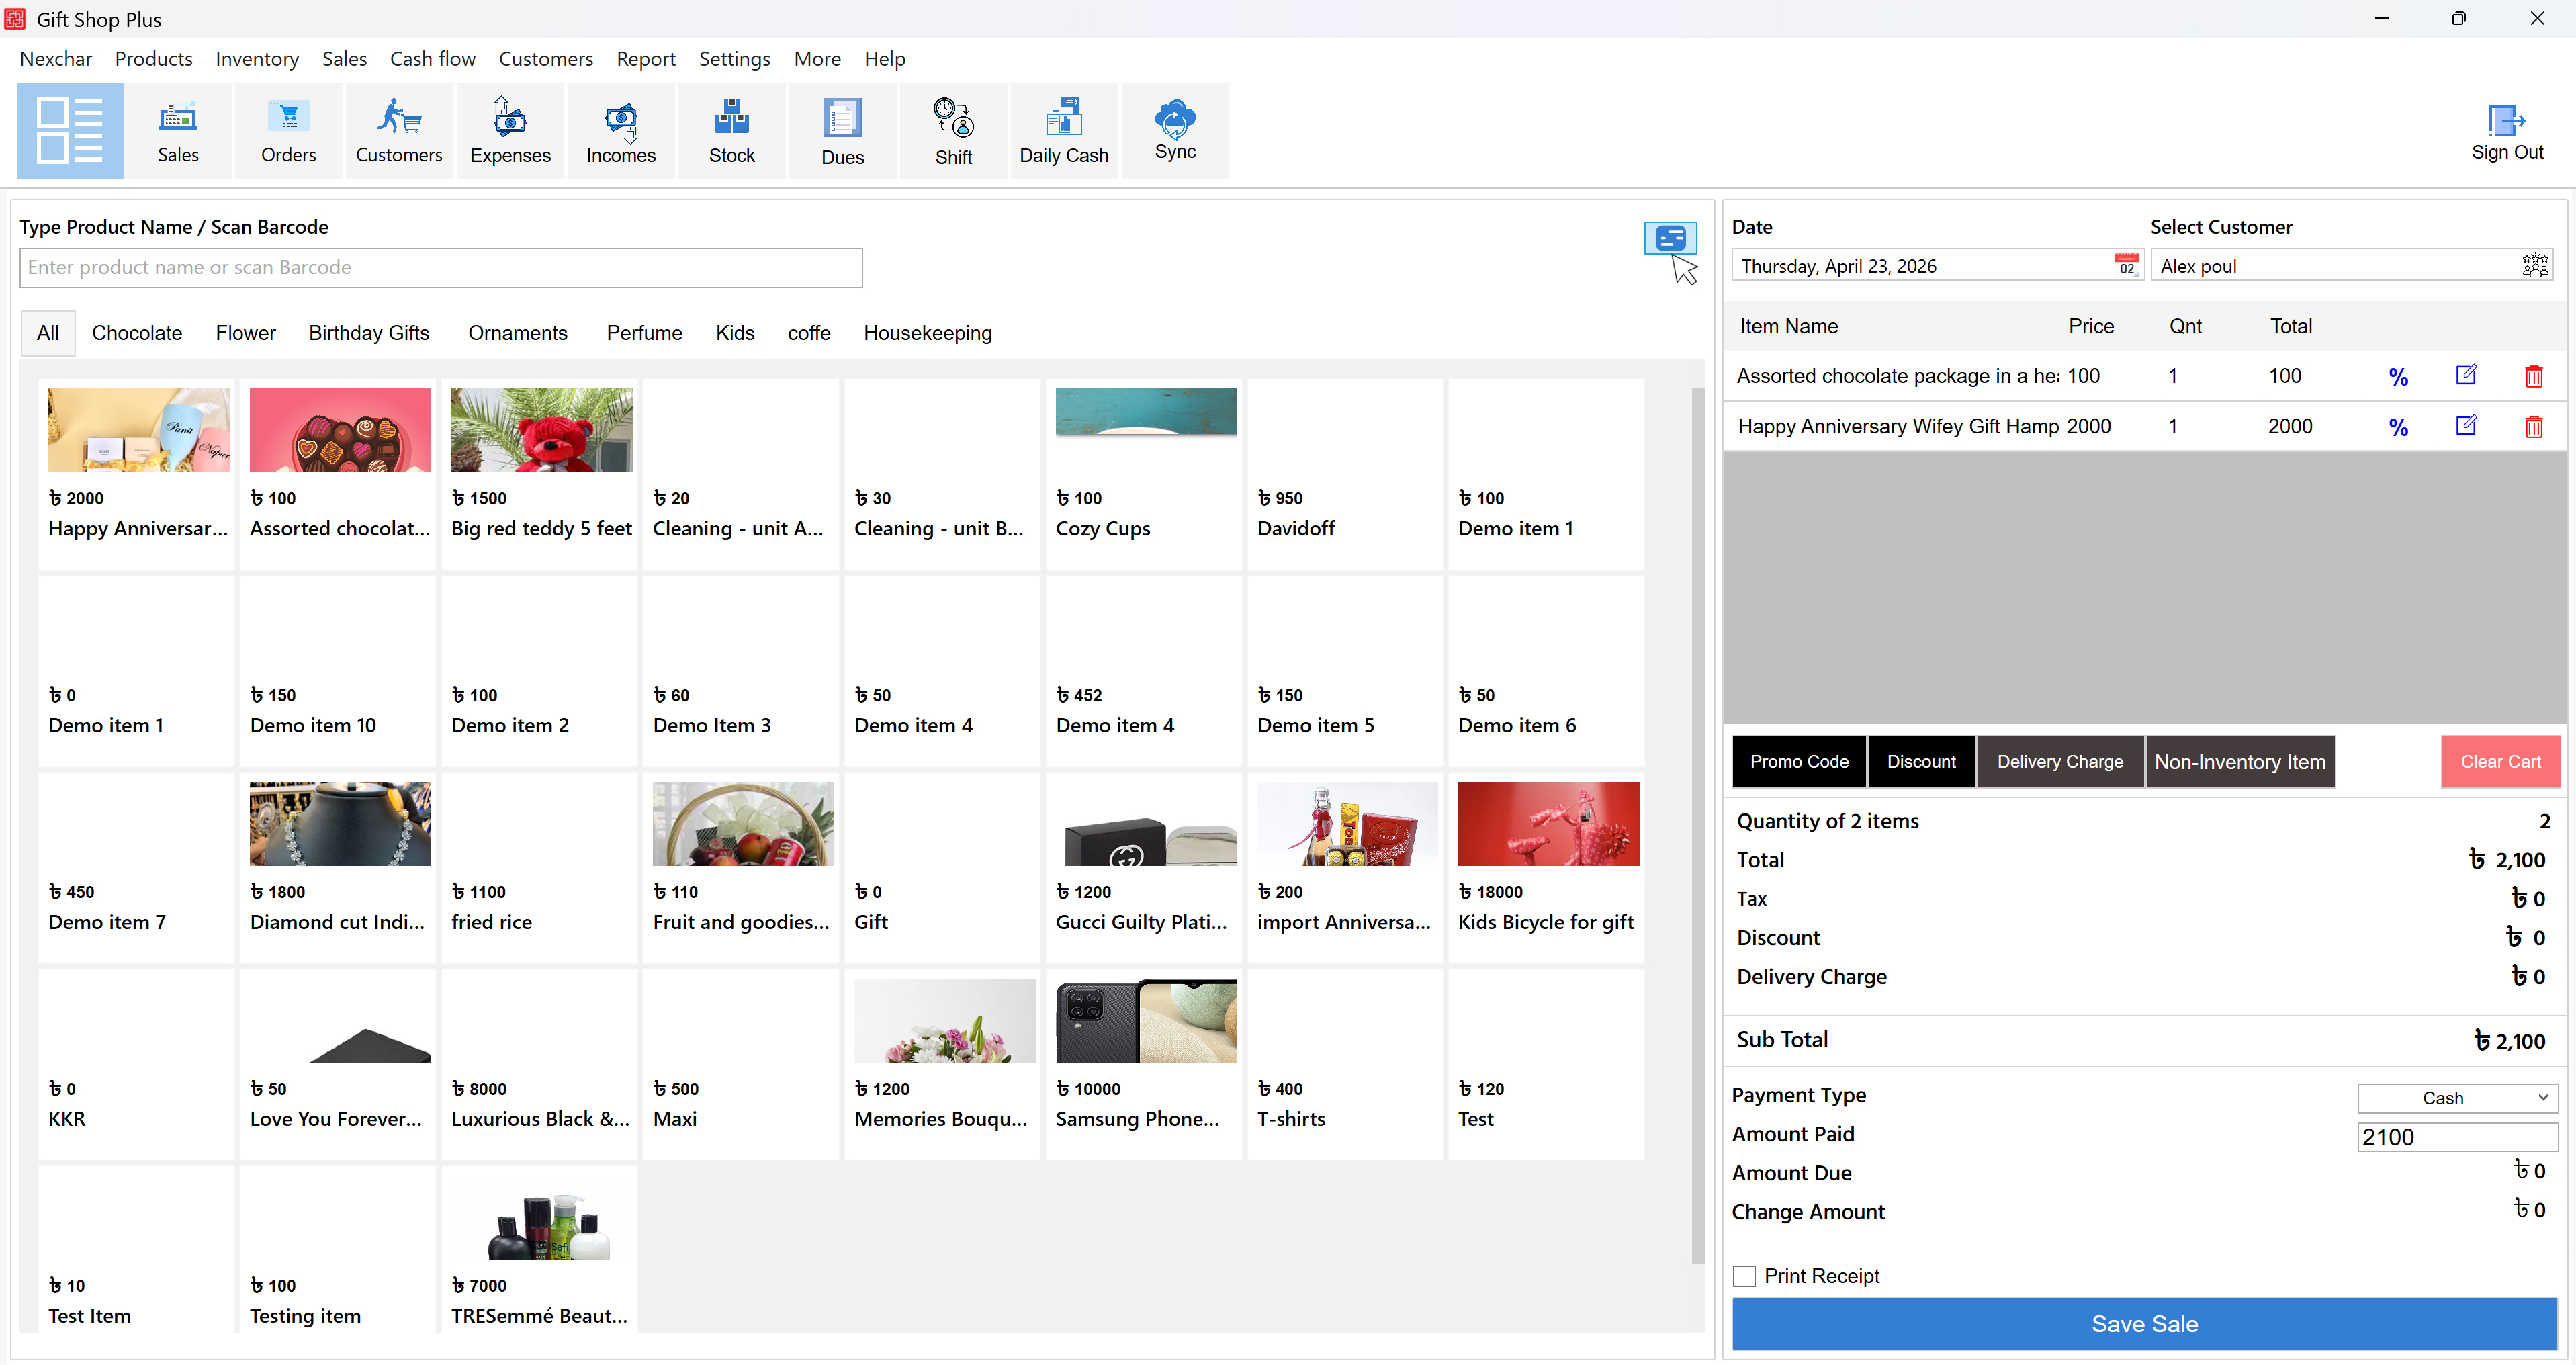Switch to the Birthday Gifts category tab
Screen dimensions: 2576x1365
pos(368,332)
